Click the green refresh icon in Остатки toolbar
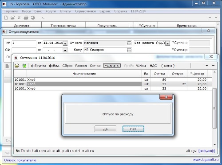The height and width of the screenshot is (165, 222). (24, 66)
